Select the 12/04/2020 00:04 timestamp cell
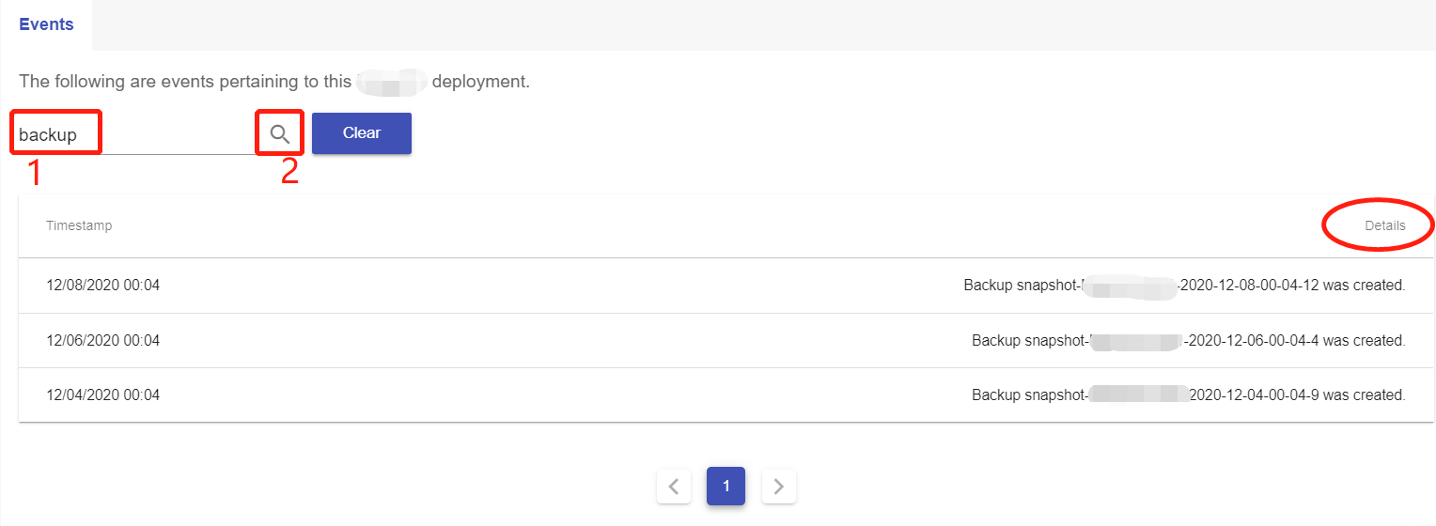This screenshot has width=1436, height=526. pyautogui.click(x=102, y=394)
